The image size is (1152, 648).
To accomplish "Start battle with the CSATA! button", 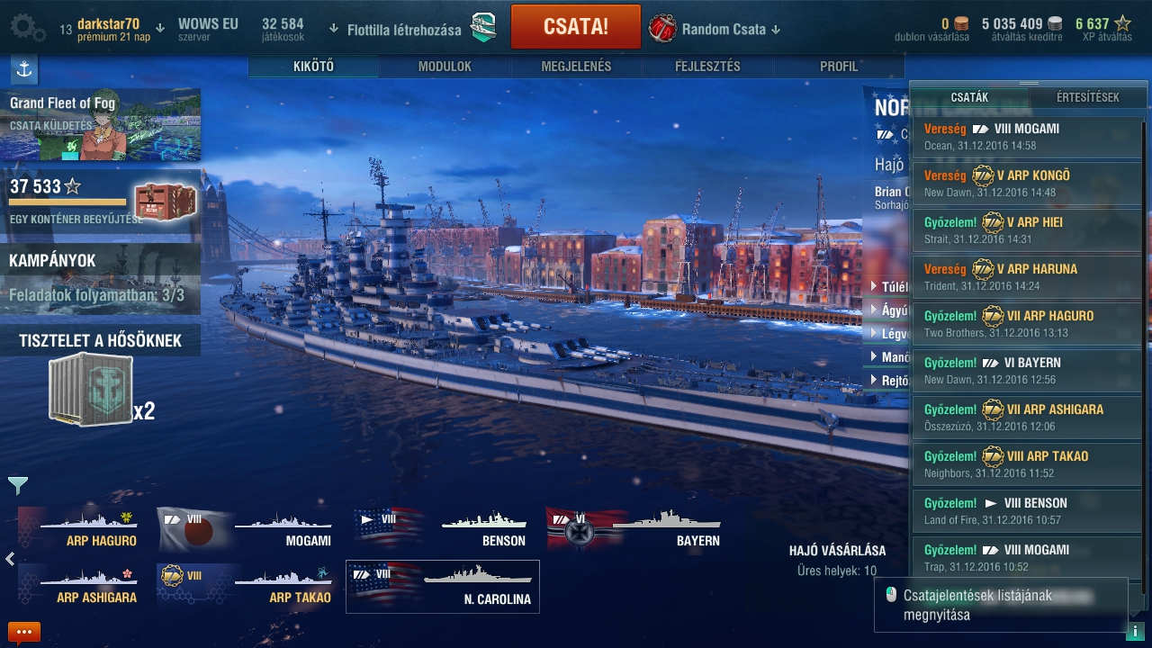I will click(576, 27).
